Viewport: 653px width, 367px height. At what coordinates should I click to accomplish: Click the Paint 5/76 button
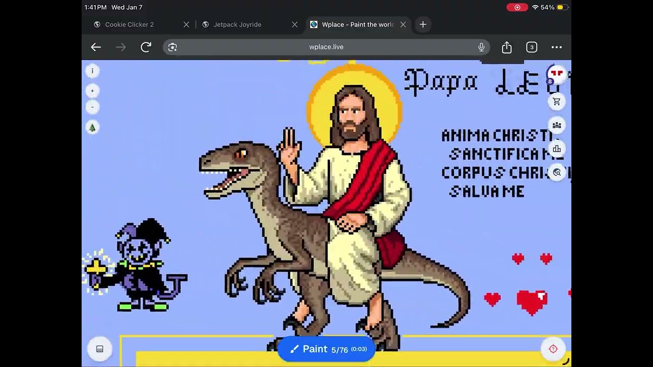point(326,349)
